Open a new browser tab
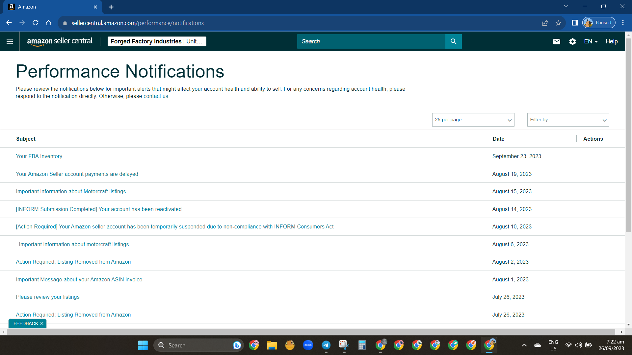Viewport: 632px width, 355px height. click(111, 7)
